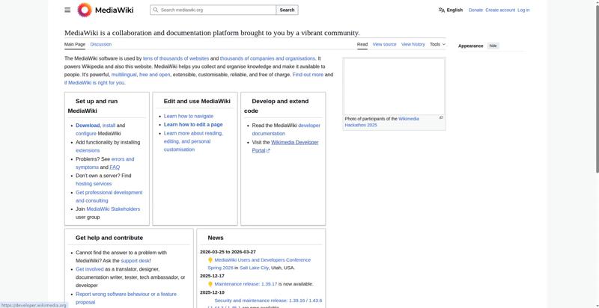Expand the Tools dropdown menu
The image size is (599, 308).
[437, 44]
